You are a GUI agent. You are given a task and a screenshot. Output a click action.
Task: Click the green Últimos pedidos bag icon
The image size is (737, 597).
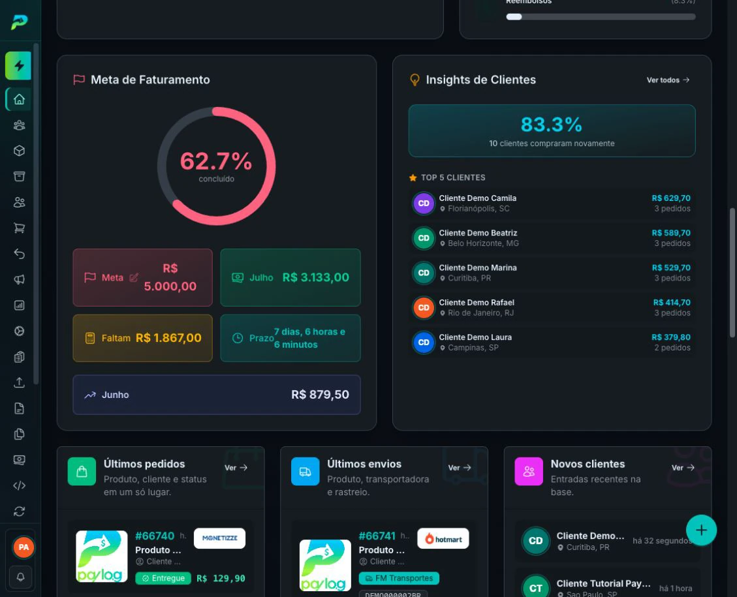[x=82, y=471]
